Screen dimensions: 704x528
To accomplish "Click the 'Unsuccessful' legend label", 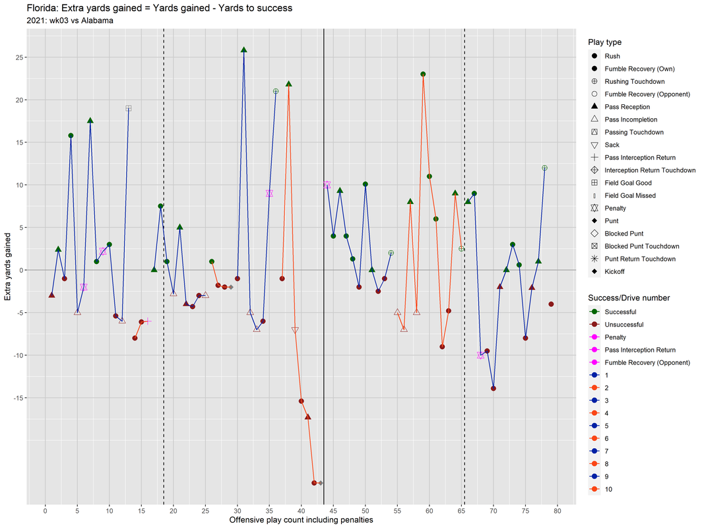I will coord(624,324).
